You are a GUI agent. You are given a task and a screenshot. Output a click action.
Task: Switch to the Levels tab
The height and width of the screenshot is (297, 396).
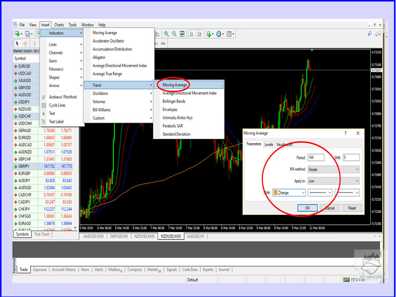[x=269, y=145]
